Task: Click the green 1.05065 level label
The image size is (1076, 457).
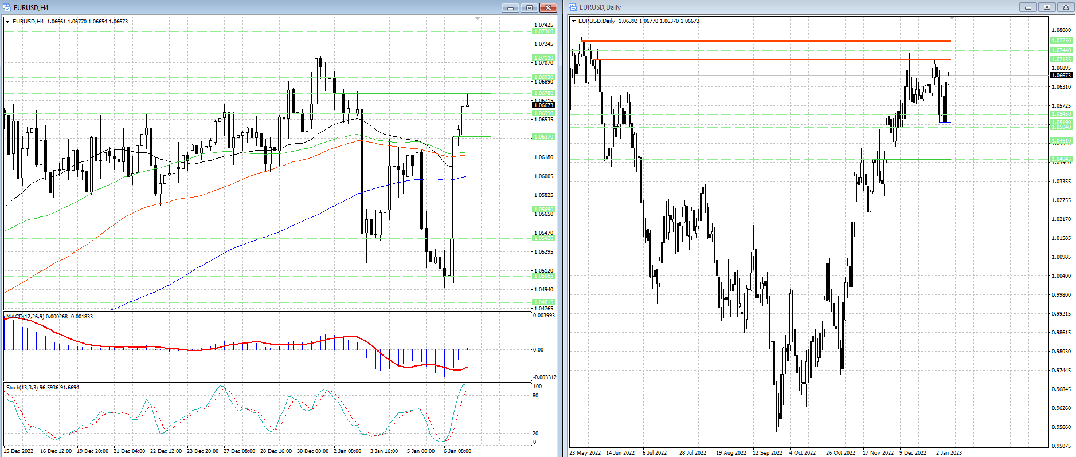Action: pyautogui.click(x=543, y=276)
